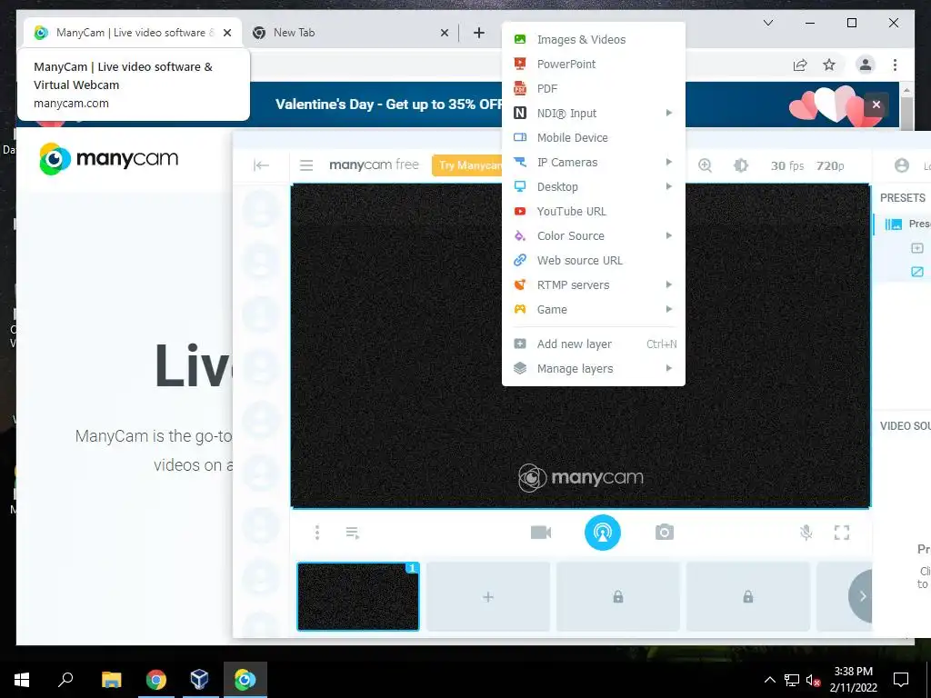Click the Presets list icon

coord(893,224)
